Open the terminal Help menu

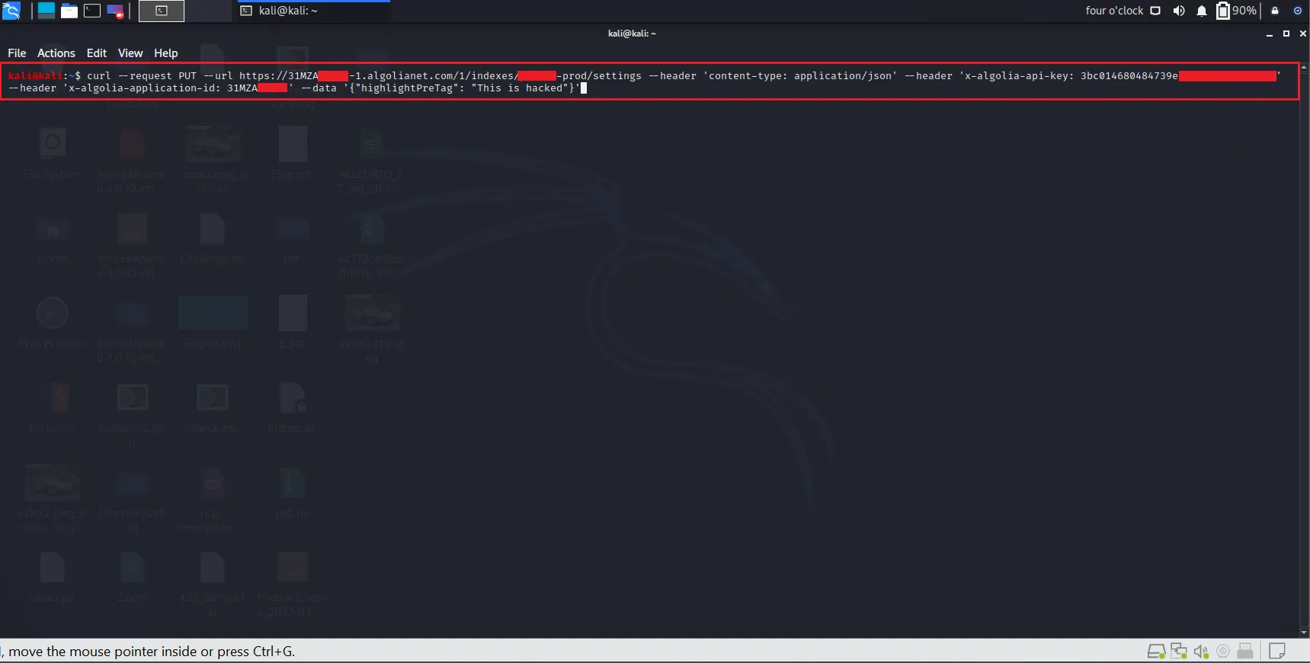(x=166, y=53)
